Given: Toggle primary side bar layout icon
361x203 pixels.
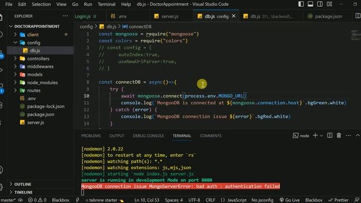Looking at the screenshot, I should point(301,4).
